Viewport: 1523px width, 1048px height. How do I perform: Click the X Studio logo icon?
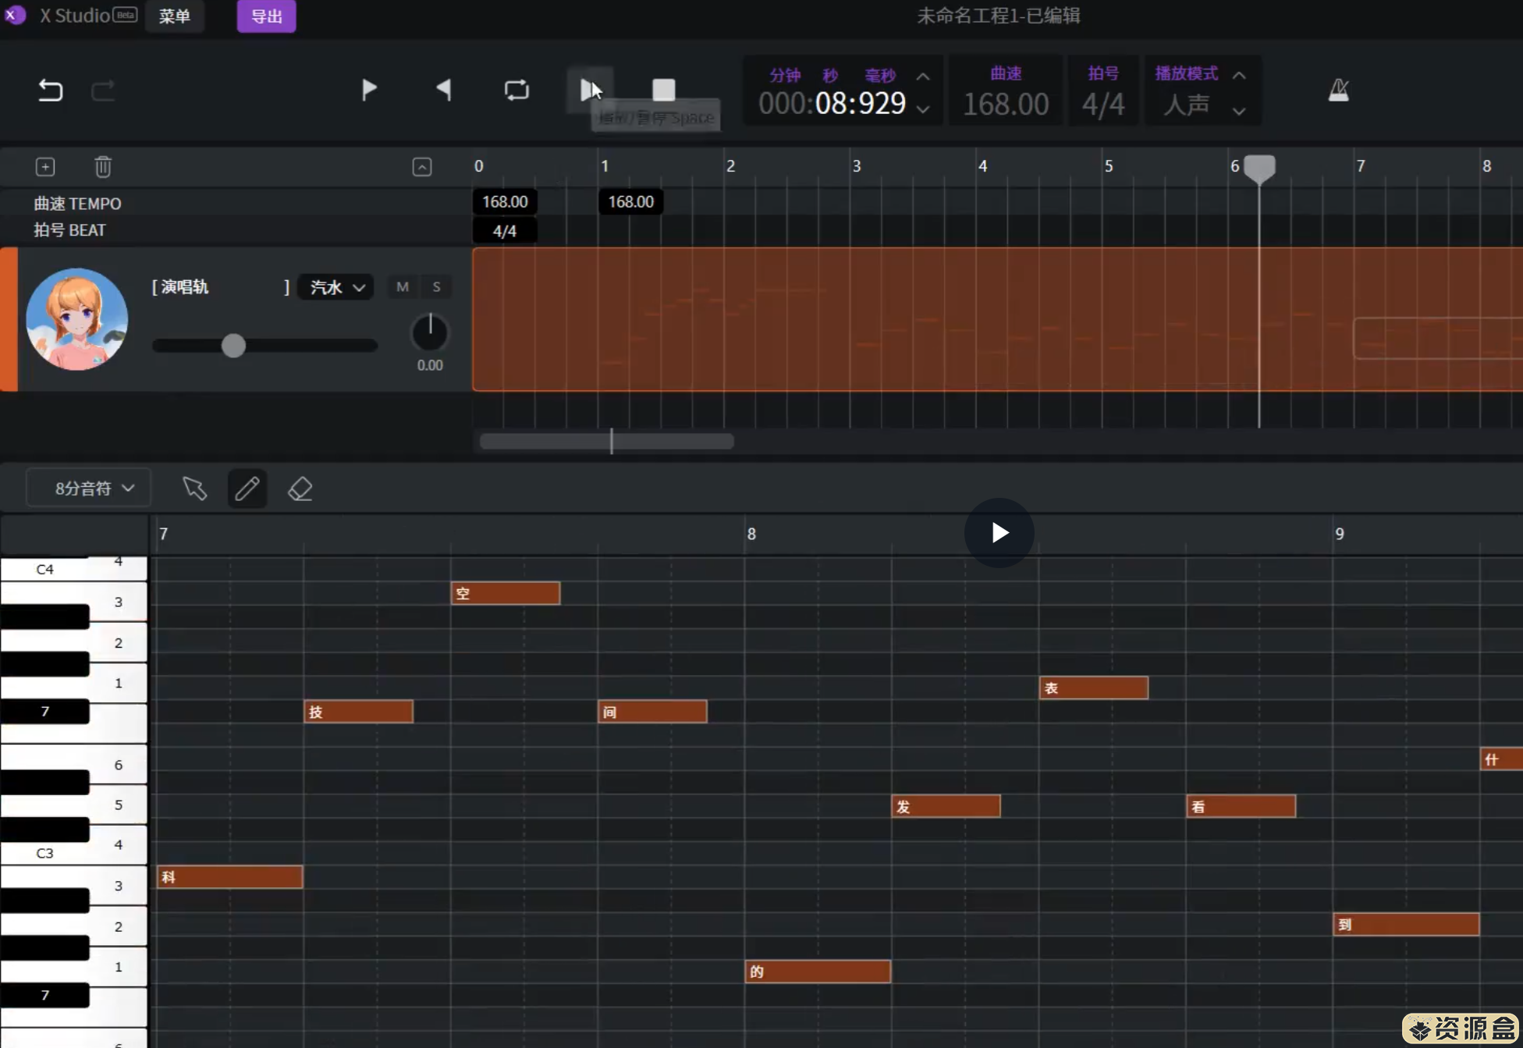point(14,15)
